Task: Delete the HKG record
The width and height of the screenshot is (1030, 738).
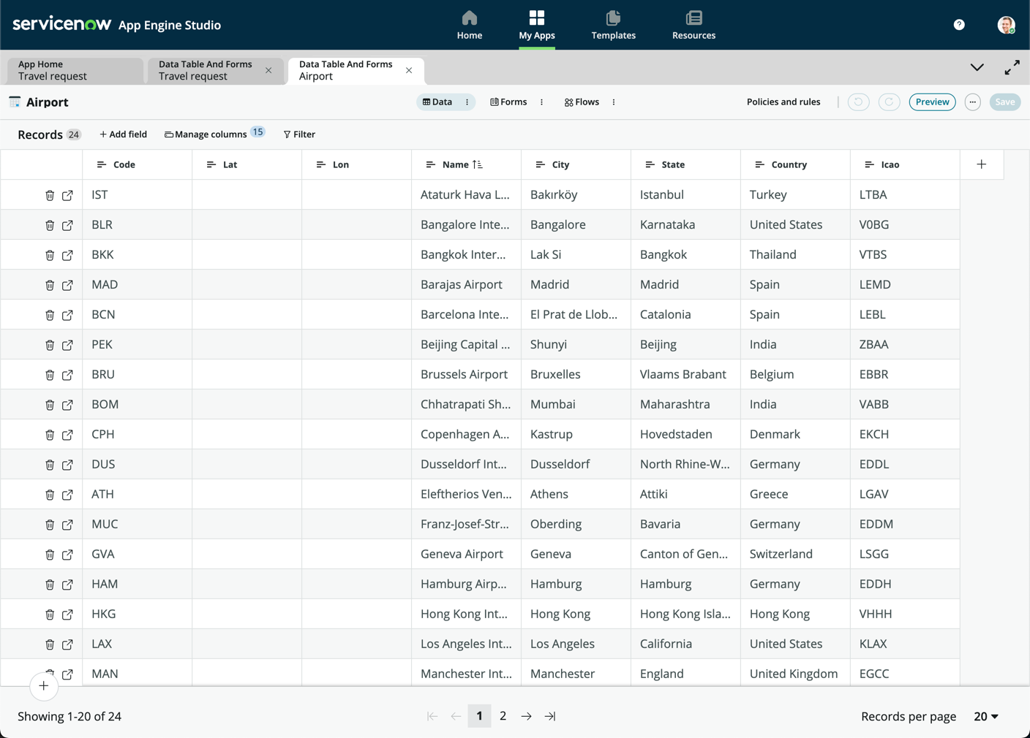Action: (50, 615)
